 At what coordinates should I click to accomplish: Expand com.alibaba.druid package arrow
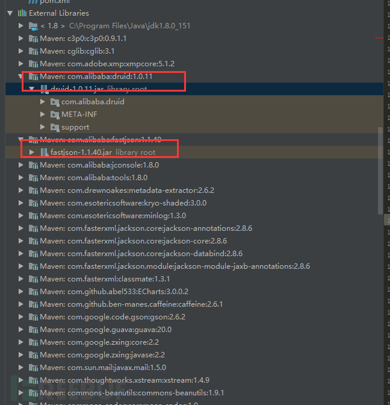click(43, 101)
